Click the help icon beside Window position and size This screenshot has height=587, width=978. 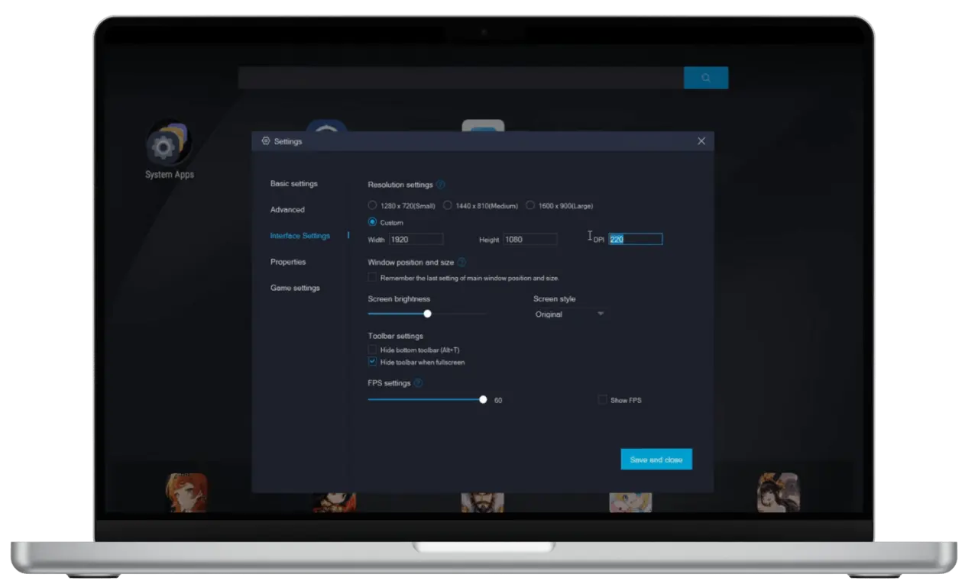pos(461,262)
